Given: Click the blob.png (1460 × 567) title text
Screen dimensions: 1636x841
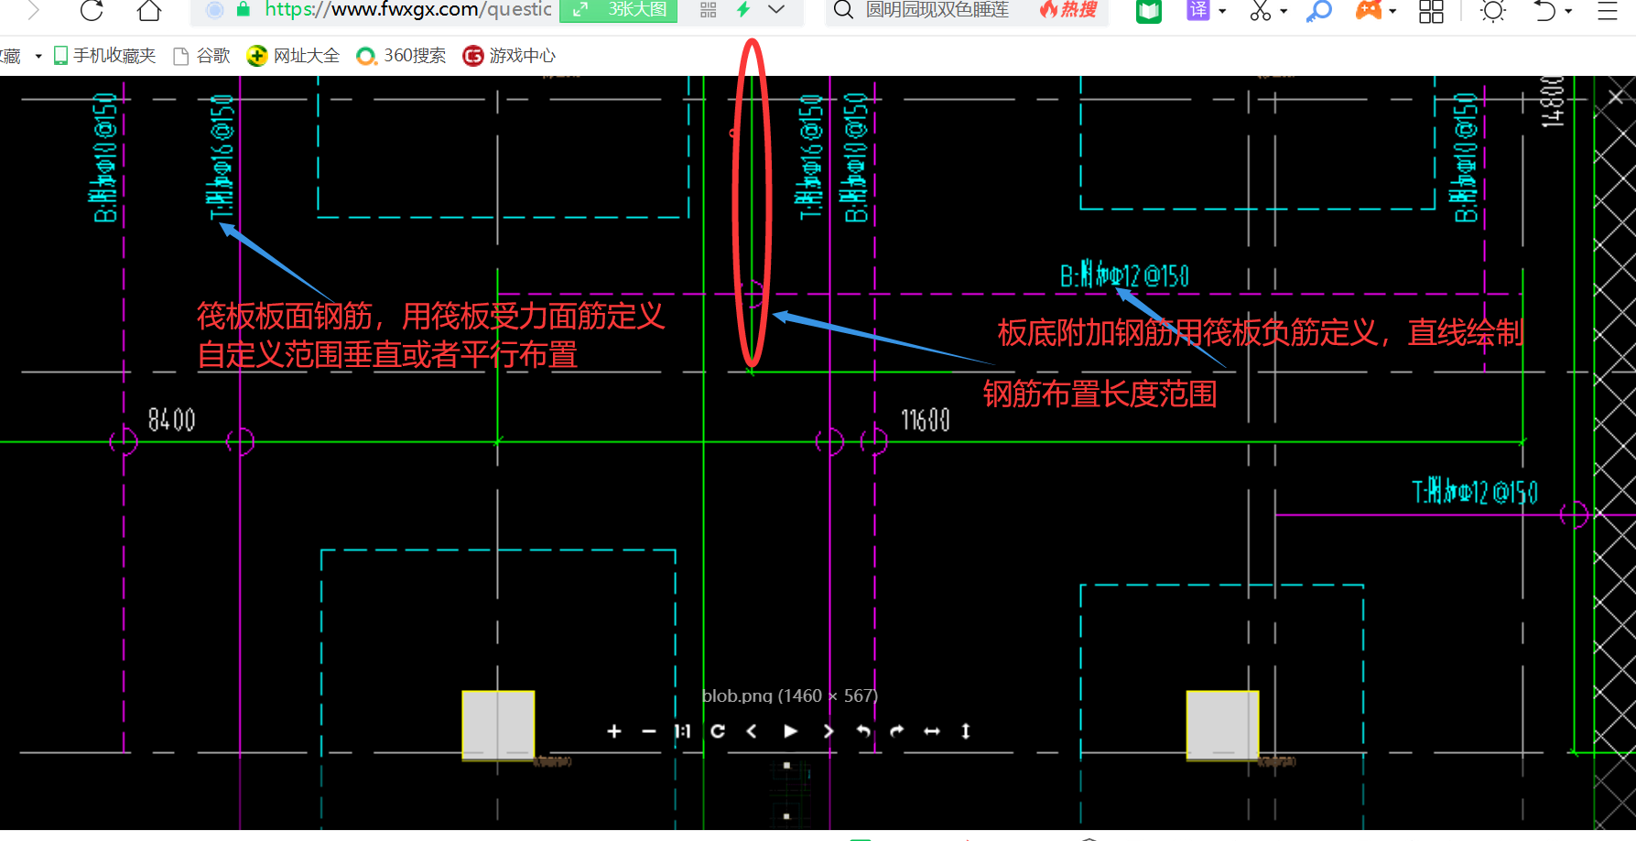Looking at the screenshot, I should point(790,695).
